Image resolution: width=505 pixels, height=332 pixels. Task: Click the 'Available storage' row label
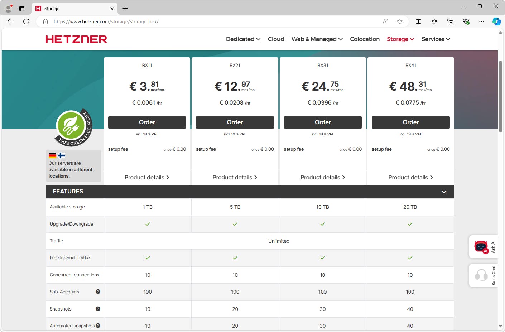(x=67, y=207)
